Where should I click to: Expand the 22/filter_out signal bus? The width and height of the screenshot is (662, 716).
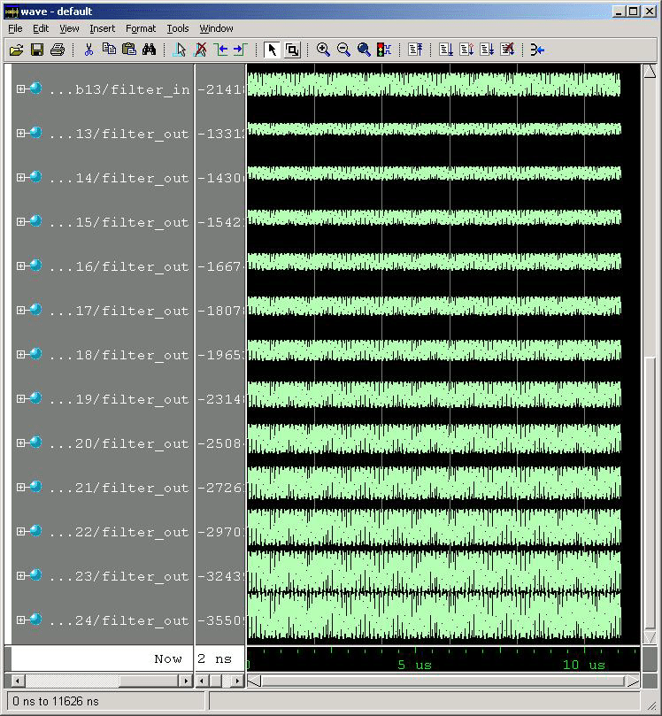tap(20, 532)
